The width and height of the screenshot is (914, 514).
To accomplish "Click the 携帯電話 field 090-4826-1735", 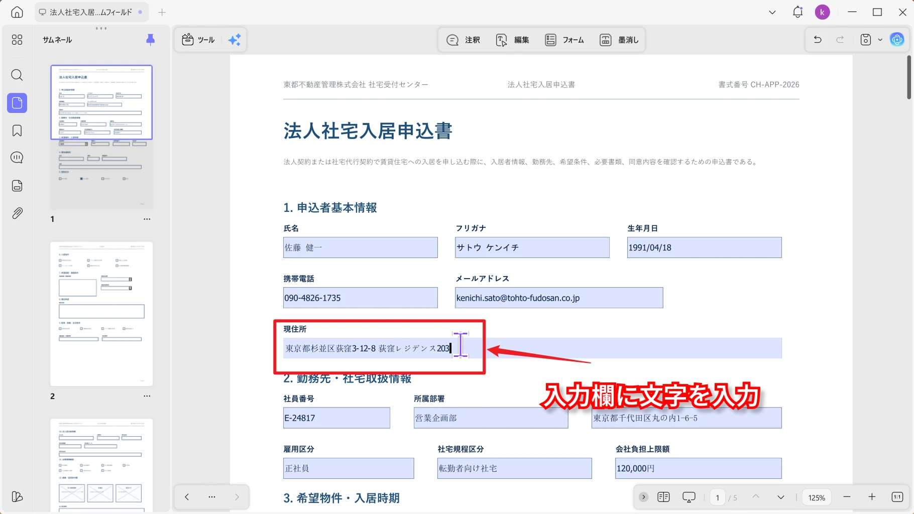I will pos(361,298).
